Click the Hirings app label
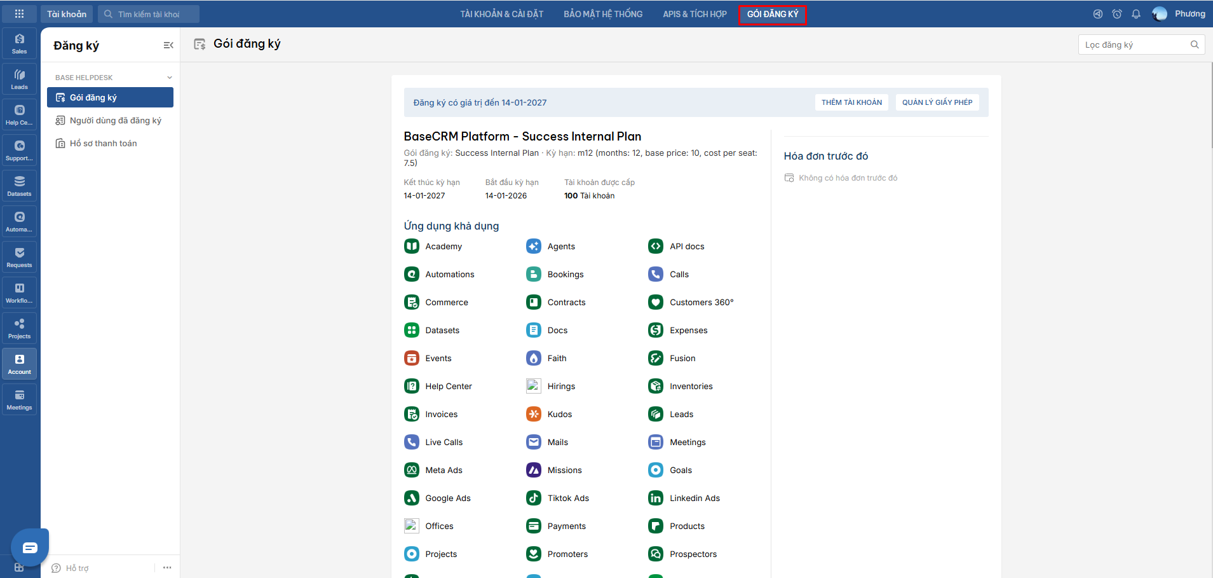The width and height of the screenshot is (1213, 578). [561, 386]
